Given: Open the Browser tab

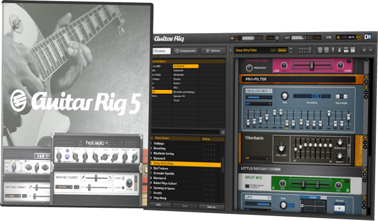Looking at the screenshot, I should tap(161, 51).
